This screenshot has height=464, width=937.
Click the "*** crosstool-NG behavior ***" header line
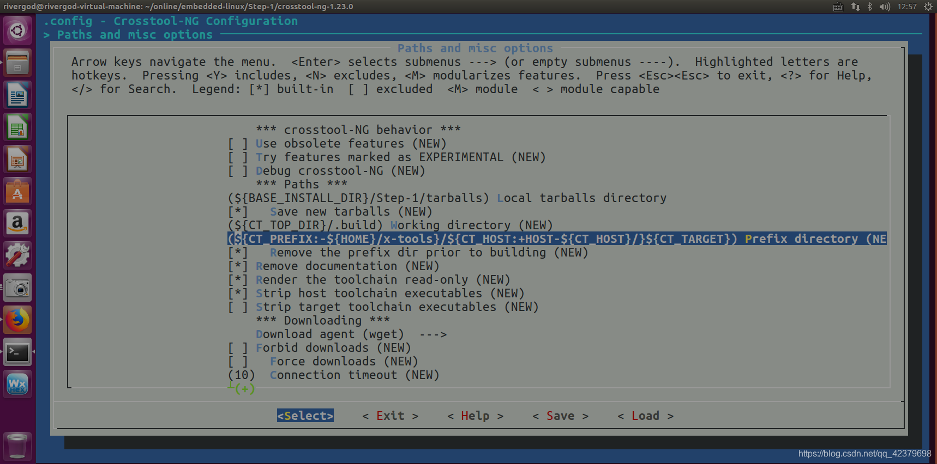(x=358, y=130)
